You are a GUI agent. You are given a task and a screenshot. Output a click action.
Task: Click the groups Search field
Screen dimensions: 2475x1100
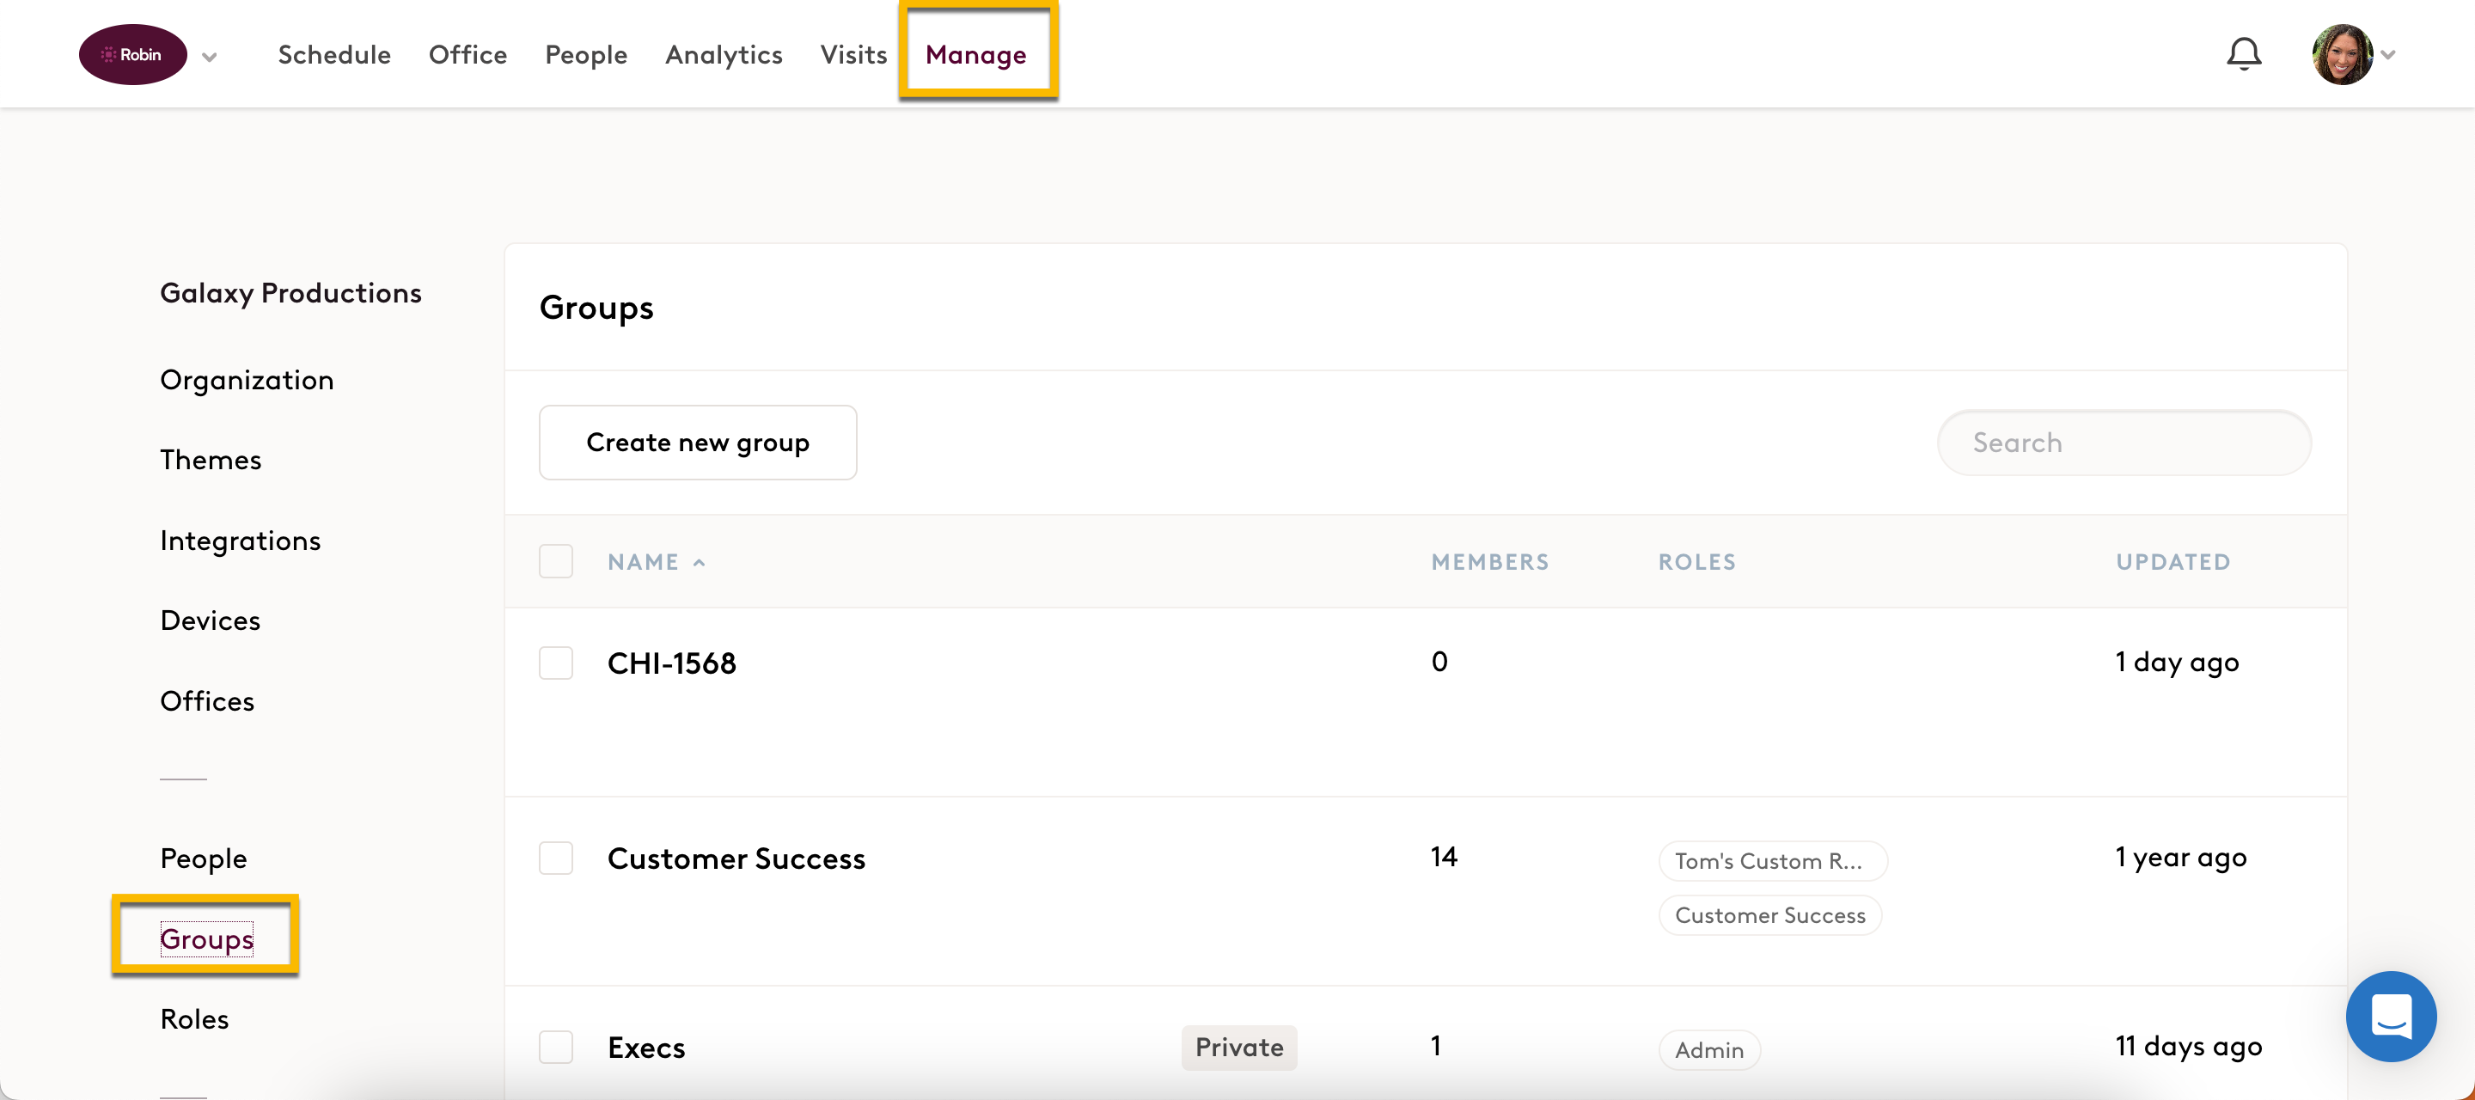pos(2124,443)
